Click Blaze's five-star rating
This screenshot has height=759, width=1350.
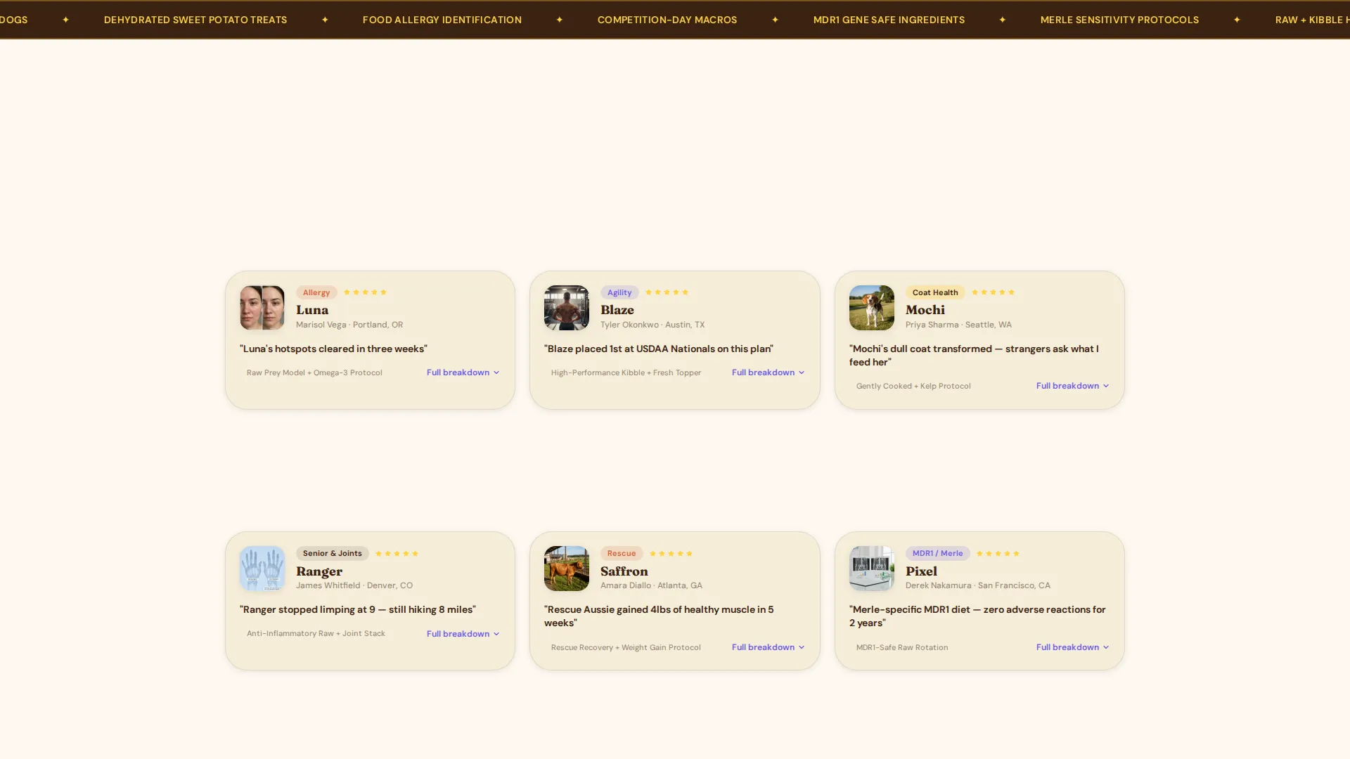tap(667, 292)
